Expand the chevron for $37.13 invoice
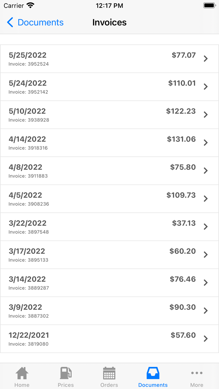The height and width of the screenshot is (389, 219). 206,227
